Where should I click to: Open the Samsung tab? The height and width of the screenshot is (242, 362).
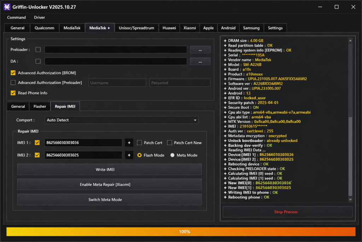click(x=251, y=28)
